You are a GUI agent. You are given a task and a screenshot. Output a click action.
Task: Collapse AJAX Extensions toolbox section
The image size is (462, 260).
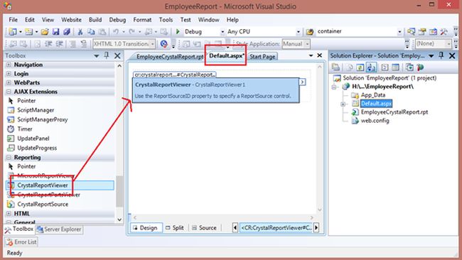(x=9, y=92)
